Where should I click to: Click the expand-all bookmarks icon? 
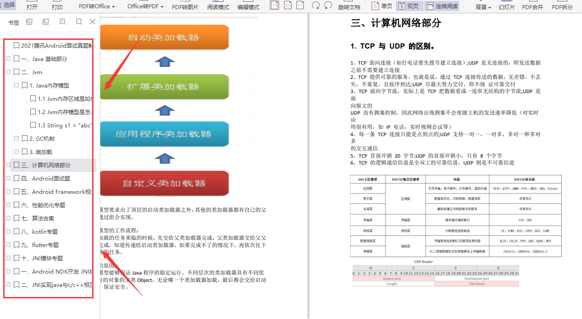[29, 22]
